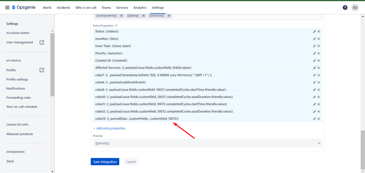Delete the Status extra property
The height and width of the screenshot is (173, 365).
pyautogui.click(x=319, y=32)
